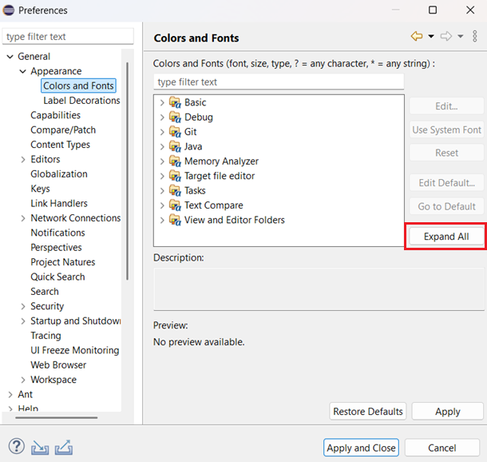Open the Link Handlers preference page
The image size is (487, 462).
[59, 203]
